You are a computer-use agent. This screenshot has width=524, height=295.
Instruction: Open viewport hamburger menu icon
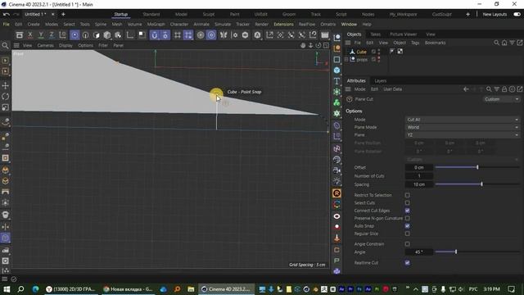pyautogui.click(x=16, y=46)
